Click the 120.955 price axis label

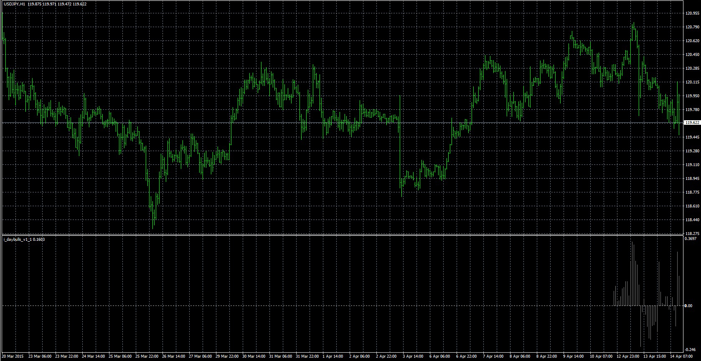coord(693,13)
